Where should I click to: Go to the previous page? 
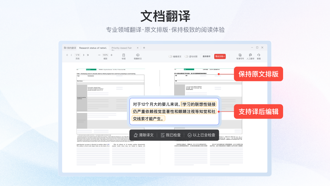point(71,55)
